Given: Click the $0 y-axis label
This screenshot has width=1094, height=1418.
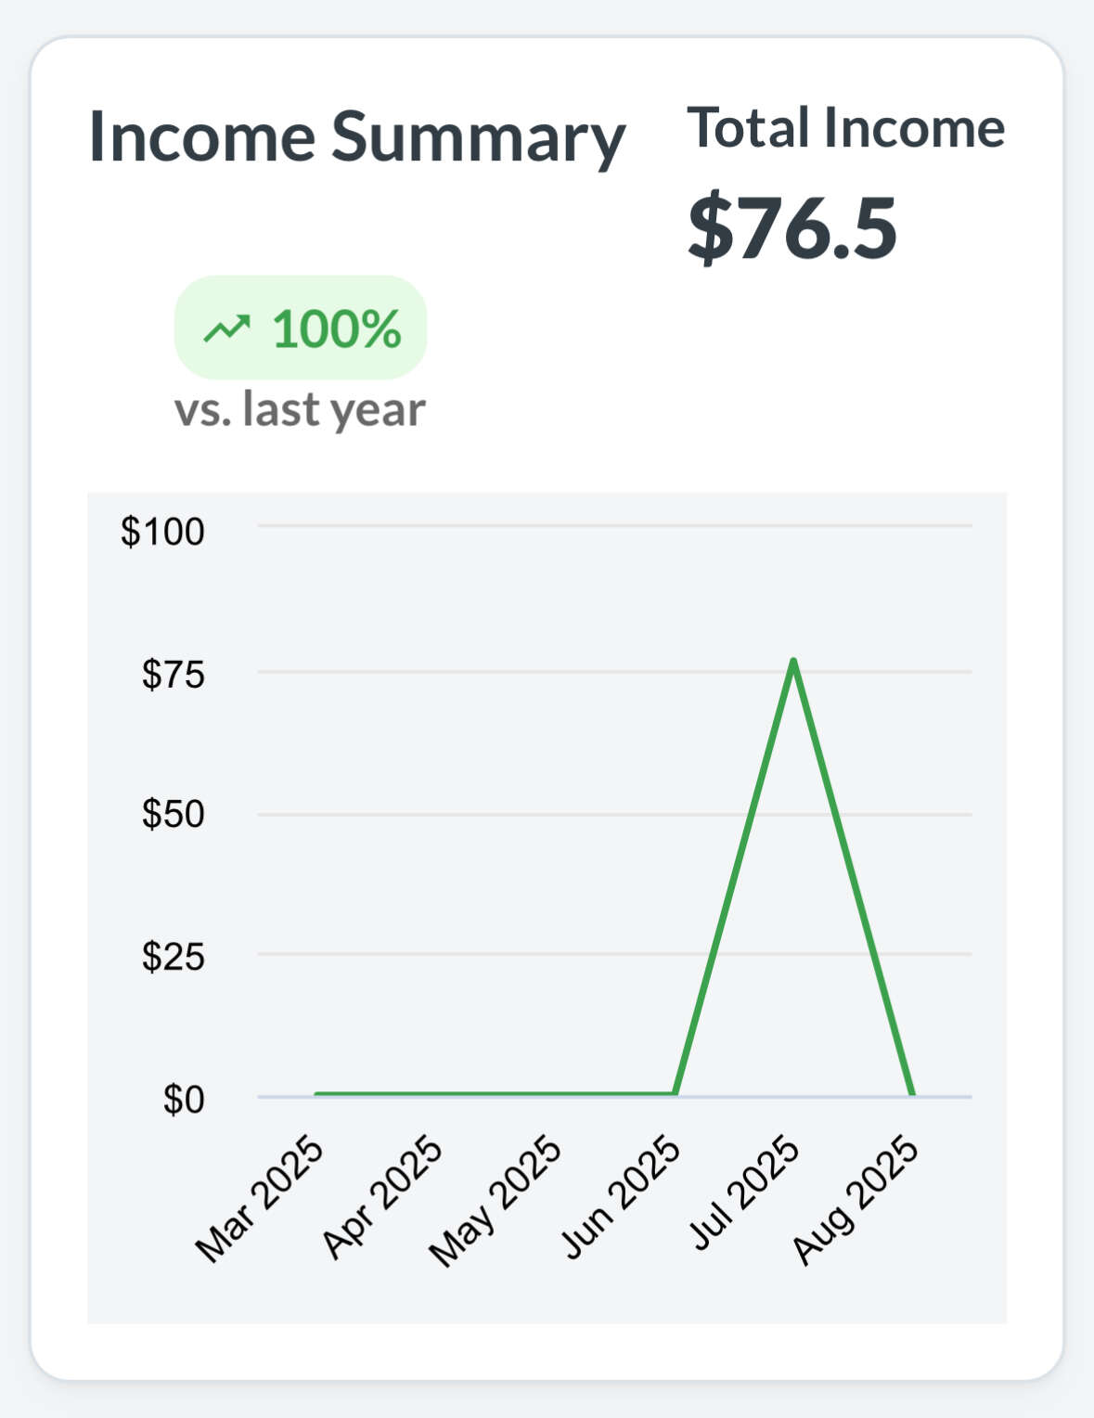Looking at the screenshot, I should click(184, 1100).
